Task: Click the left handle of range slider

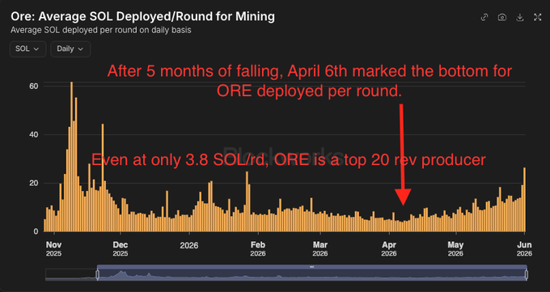Action: (x=98, y=274)
